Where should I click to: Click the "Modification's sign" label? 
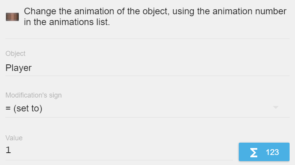point(34,95)
